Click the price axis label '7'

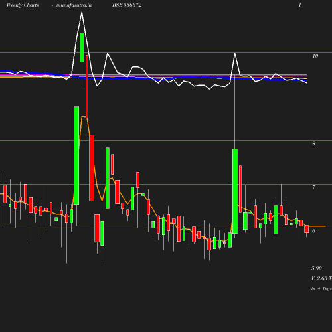coord(313,187)
